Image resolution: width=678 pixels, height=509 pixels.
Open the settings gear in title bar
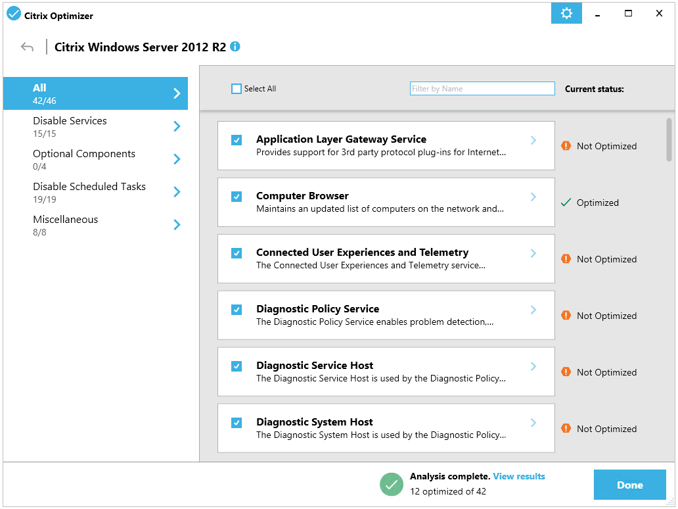click(x=566, y=13)
